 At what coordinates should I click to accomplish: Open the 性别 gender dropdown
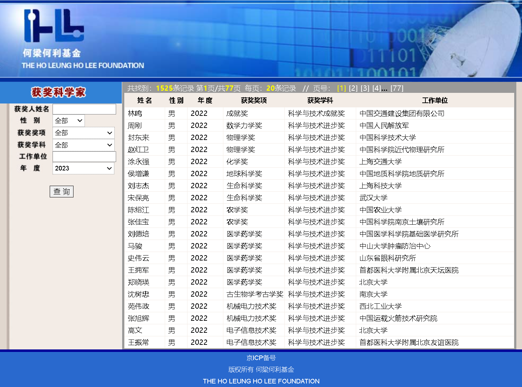pyautogui.click(x=69, y=121)
